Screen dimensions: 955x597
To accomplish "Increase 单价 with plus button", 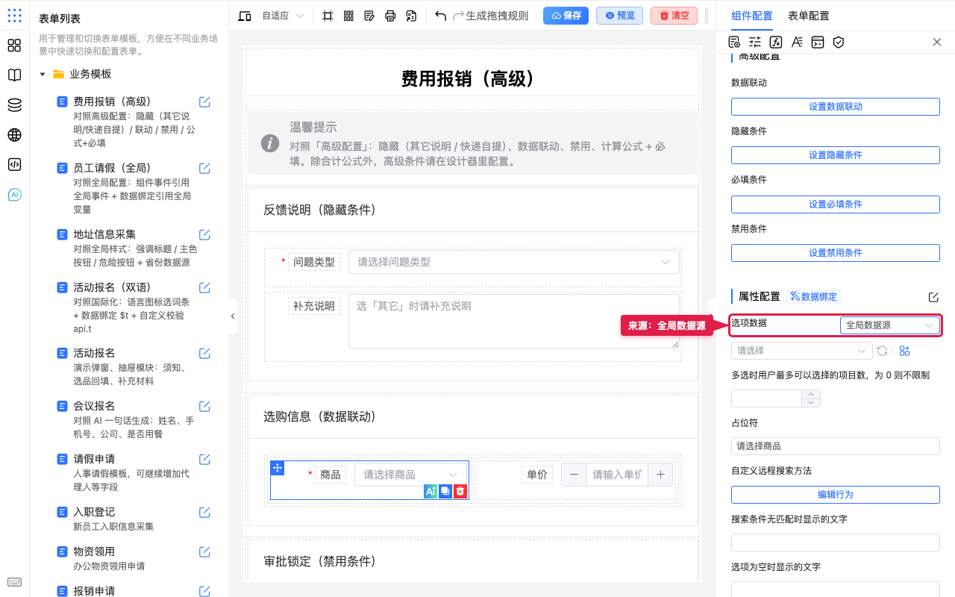I will click(x=660, y=475).
